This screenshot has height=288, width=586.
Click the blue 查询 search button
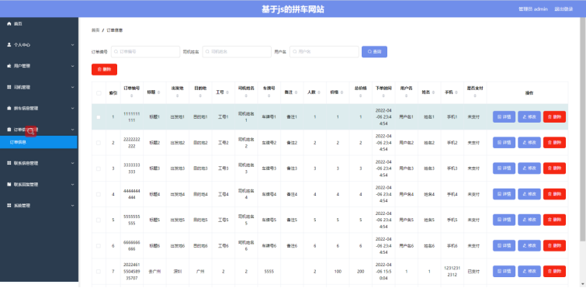[x=374, y=51]
